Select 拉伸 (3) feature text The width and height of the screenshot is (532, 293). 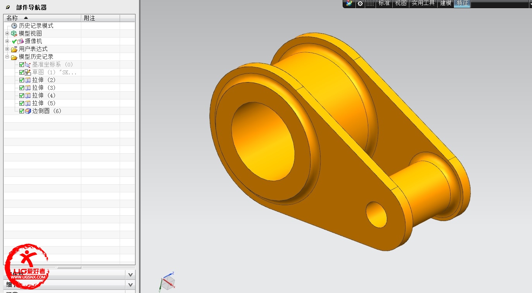pos(44,88)
